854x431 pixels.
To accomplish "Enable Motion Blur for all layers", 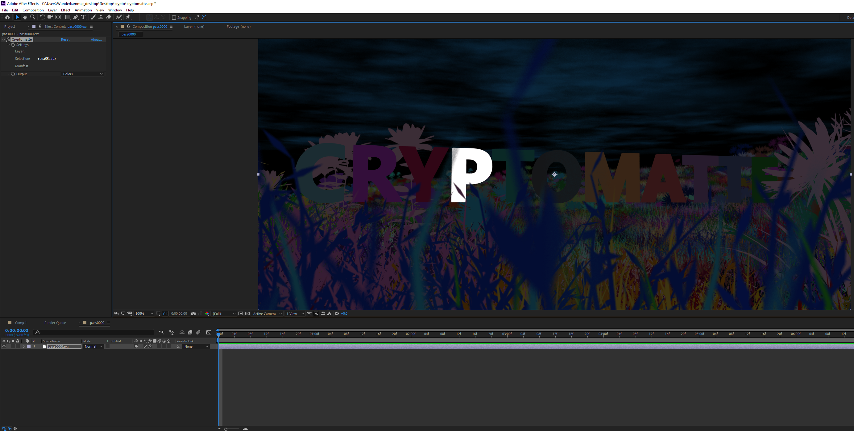I will [x=198, y=332].
